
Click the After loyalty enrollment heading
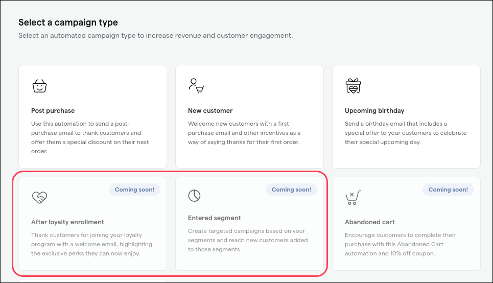(x=67, y=222)
